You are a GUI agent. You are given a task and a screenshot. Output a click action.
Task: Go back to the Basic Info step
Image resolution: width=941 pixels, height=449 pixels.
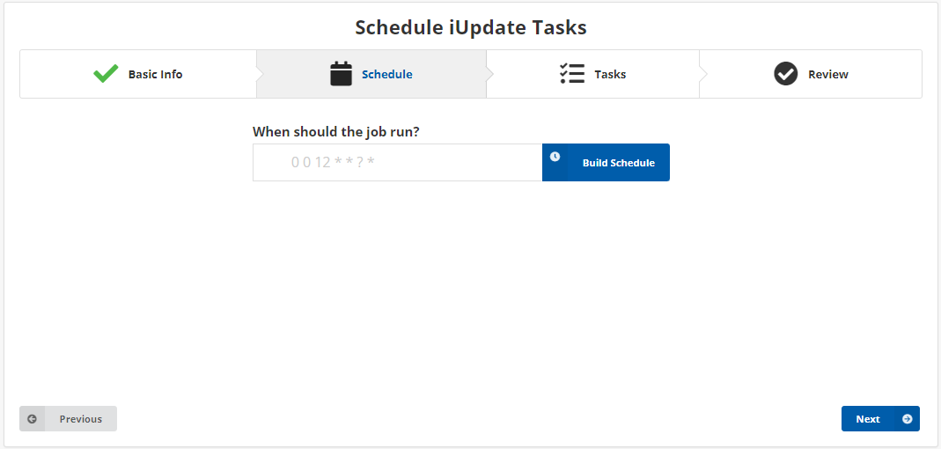click(155, 74)
